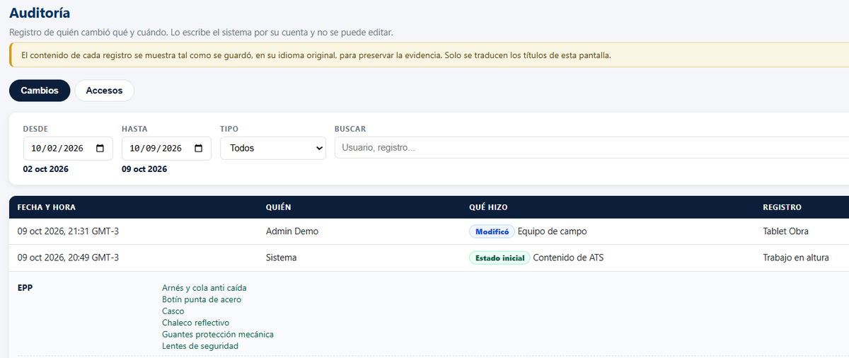Click Chaleco reflectivo item
Screen dimensions: 849x358
[x=195, y=323]
